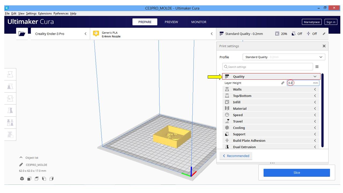Click the 62.0 x 62.0 x 17.0 mm dimensions
Viewport: 343px width, 193px height.
coord(32,171)
